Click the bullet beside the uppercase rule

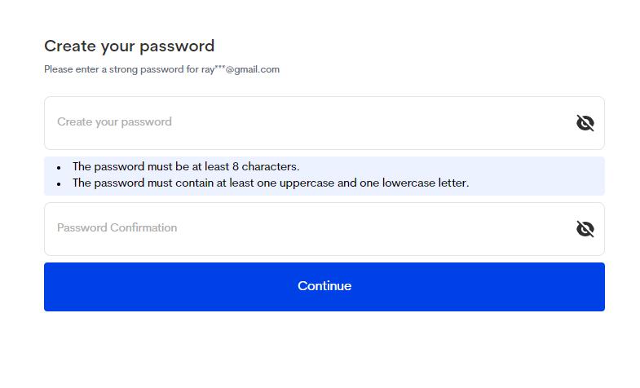[59, 183]
